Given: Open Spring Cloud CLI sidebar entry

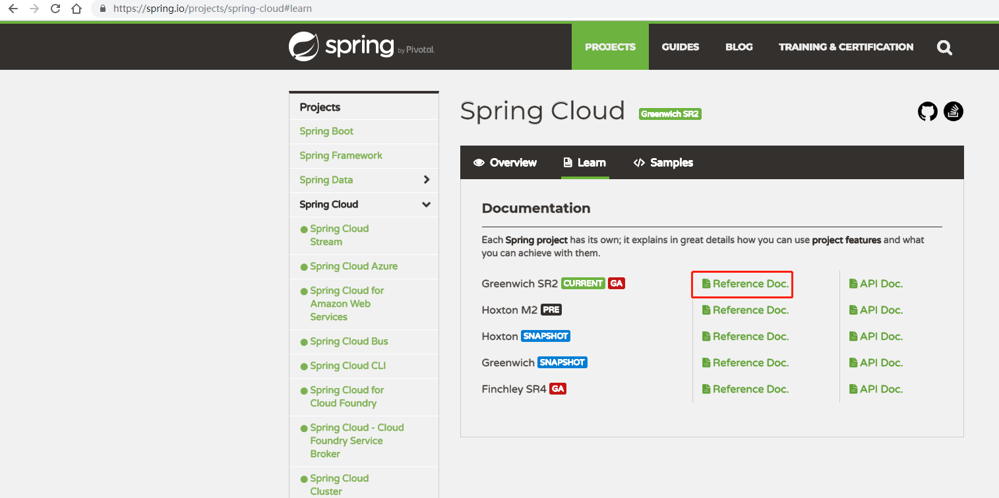Looking at the screenshot, I should click(348, 366).
